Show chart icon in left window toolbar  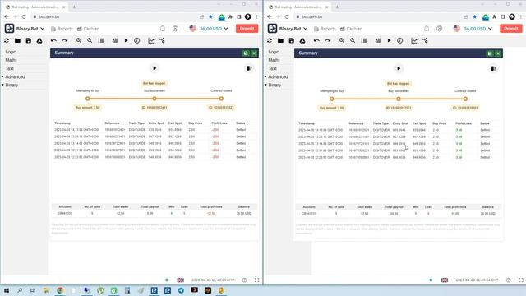151,40
